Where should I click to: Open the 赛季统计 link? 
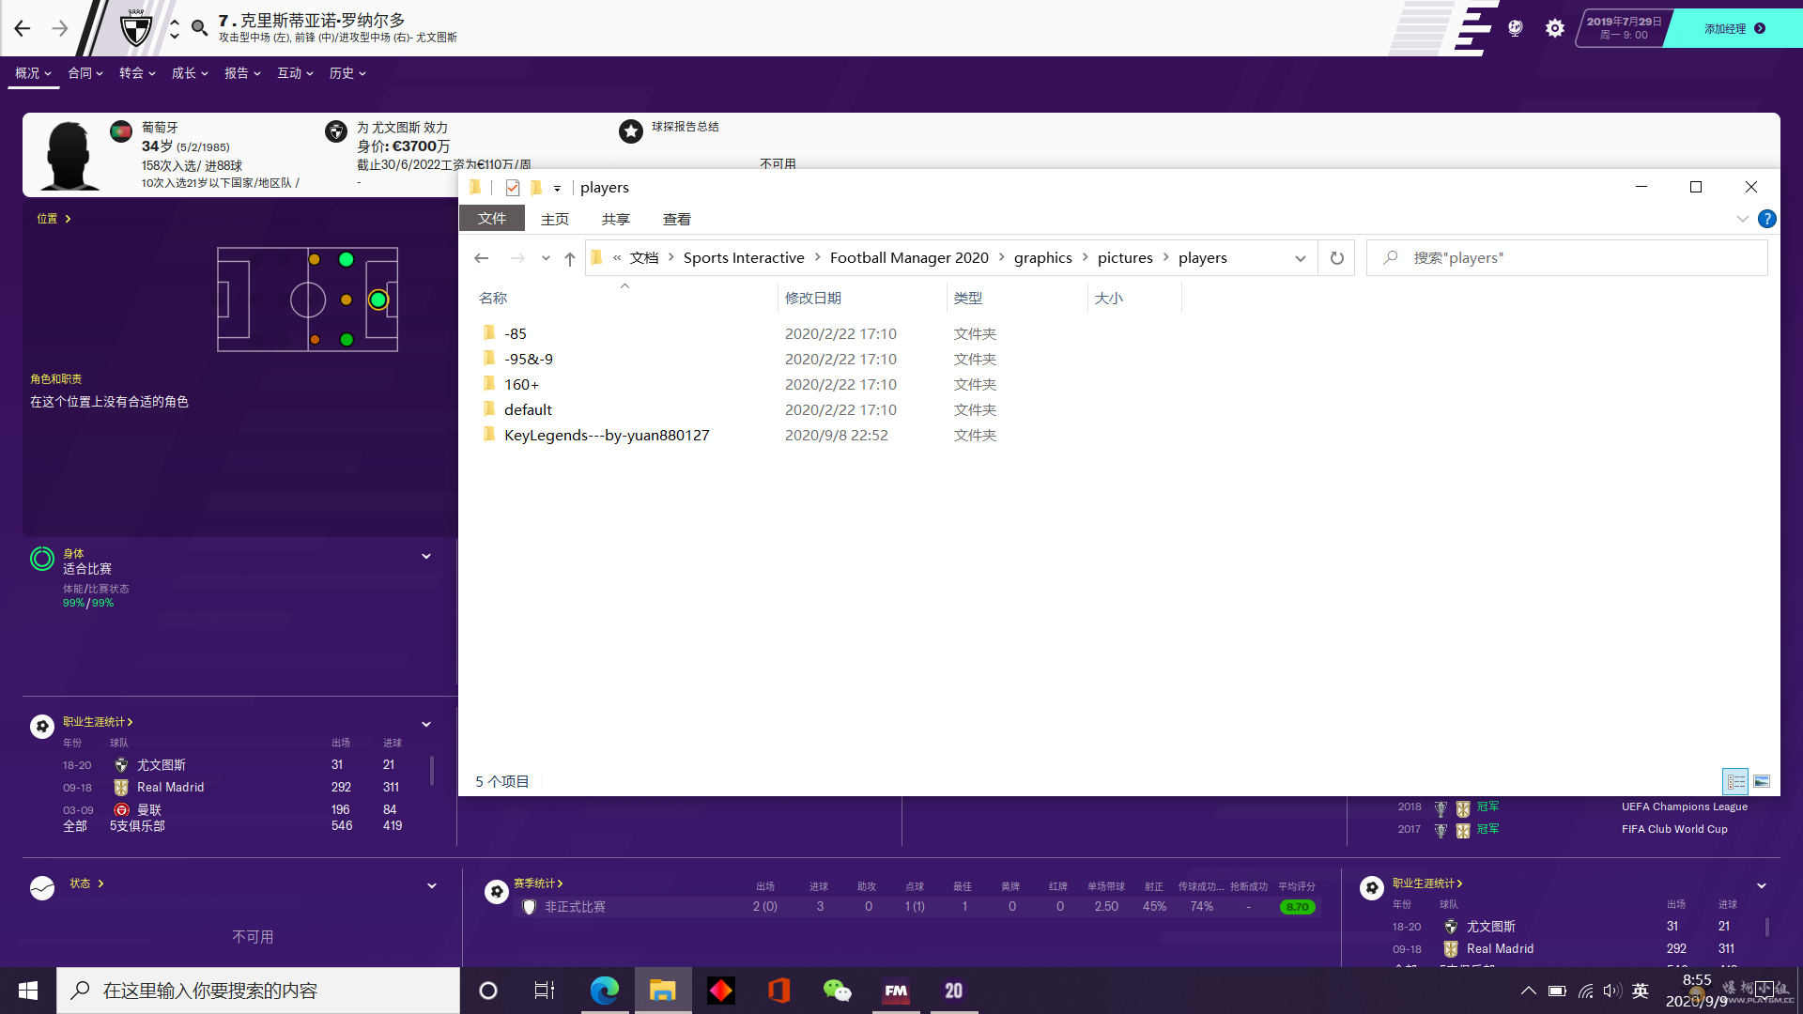538,883
